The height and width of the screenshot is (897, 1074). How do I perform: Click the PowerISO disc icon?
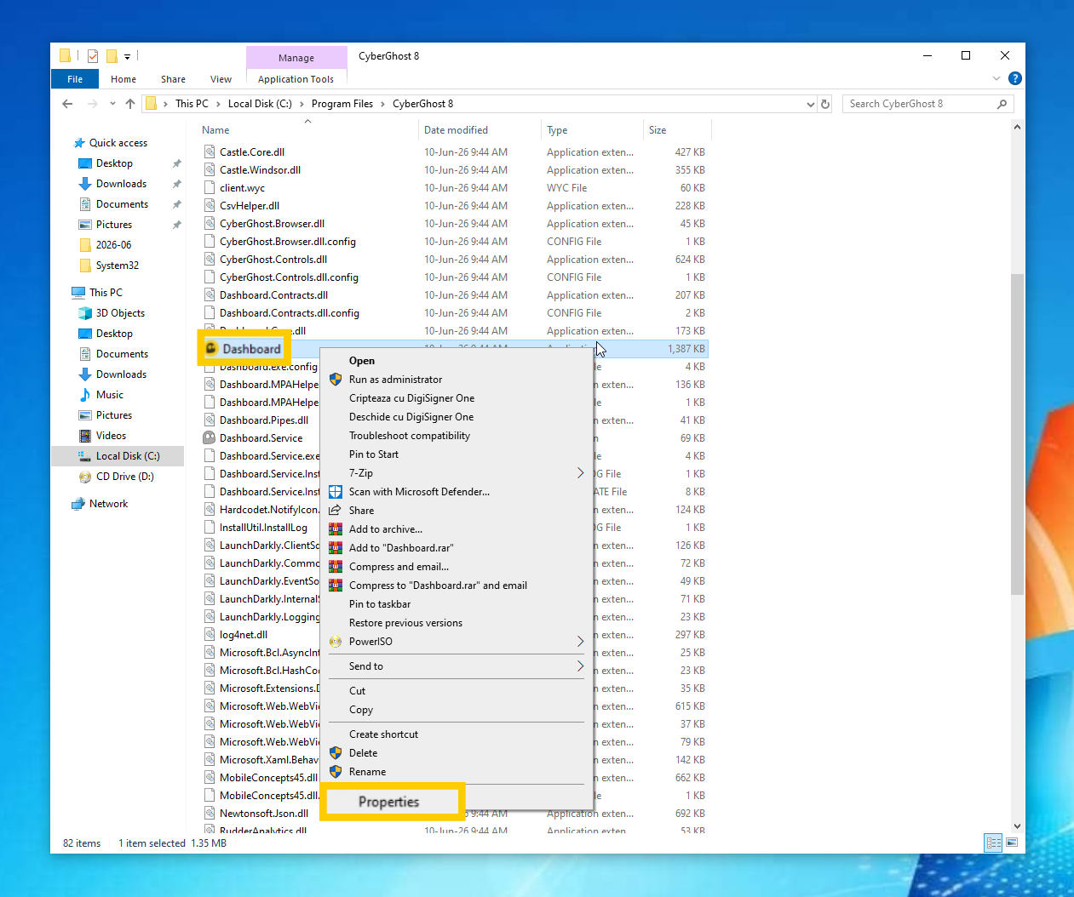pos(336,642)
